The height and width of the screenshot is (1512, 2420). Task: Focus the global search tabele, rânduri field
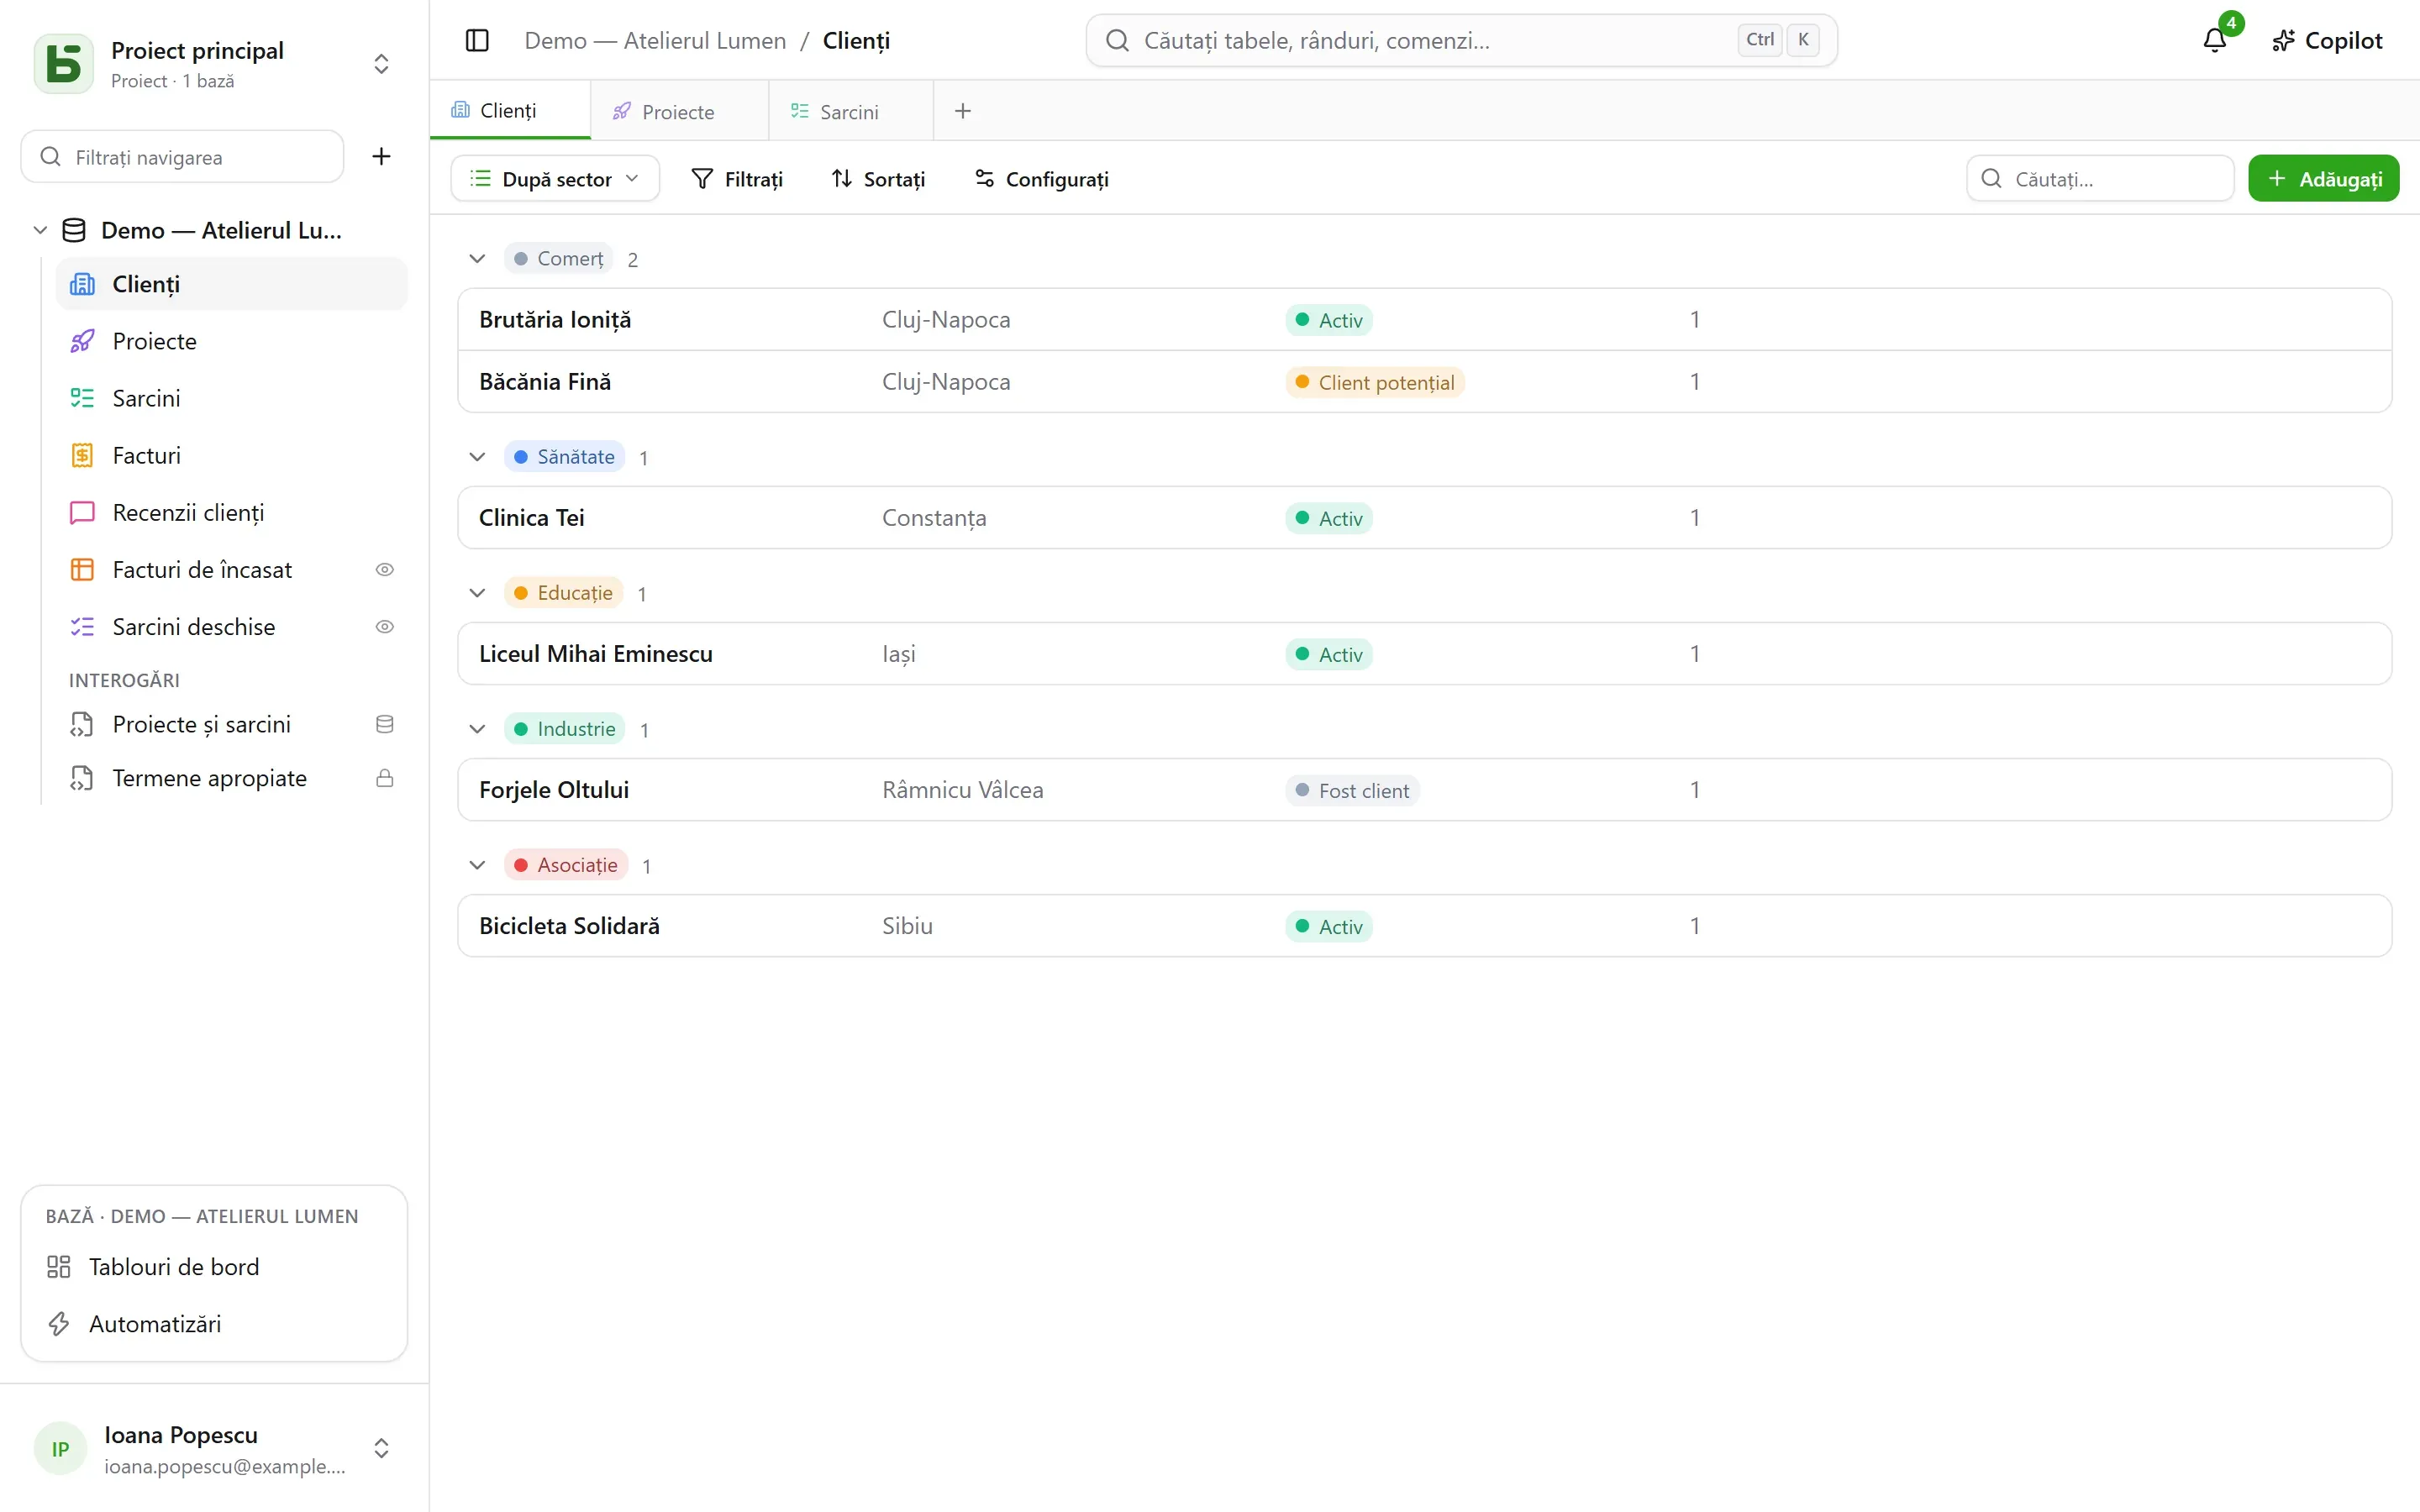[1461, 40]
